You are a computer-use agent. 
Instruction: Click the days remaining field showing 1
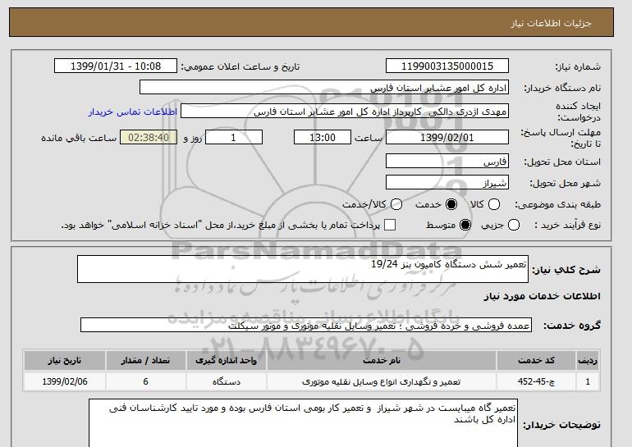pos(234,137)
